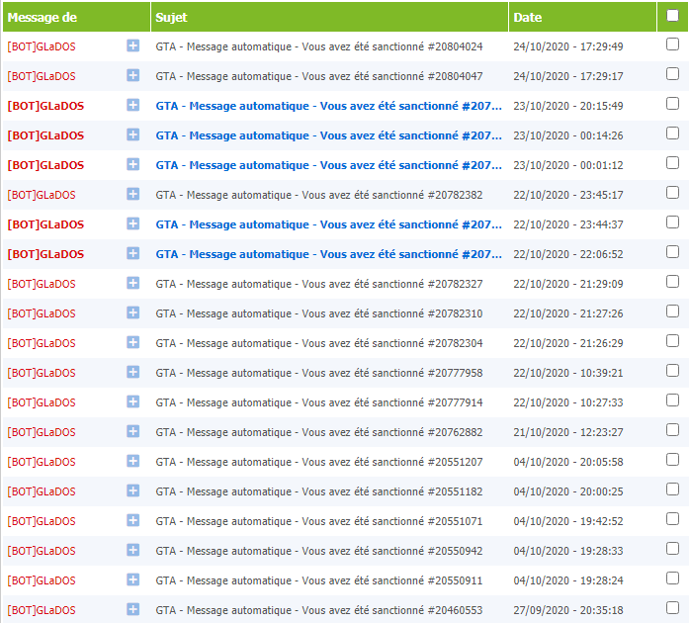Tick the select-all checkbox in the header

pos(672,16)
